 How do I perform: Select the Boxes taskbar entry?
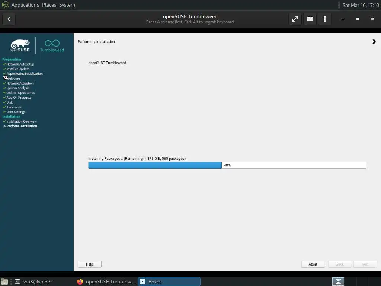169,282
